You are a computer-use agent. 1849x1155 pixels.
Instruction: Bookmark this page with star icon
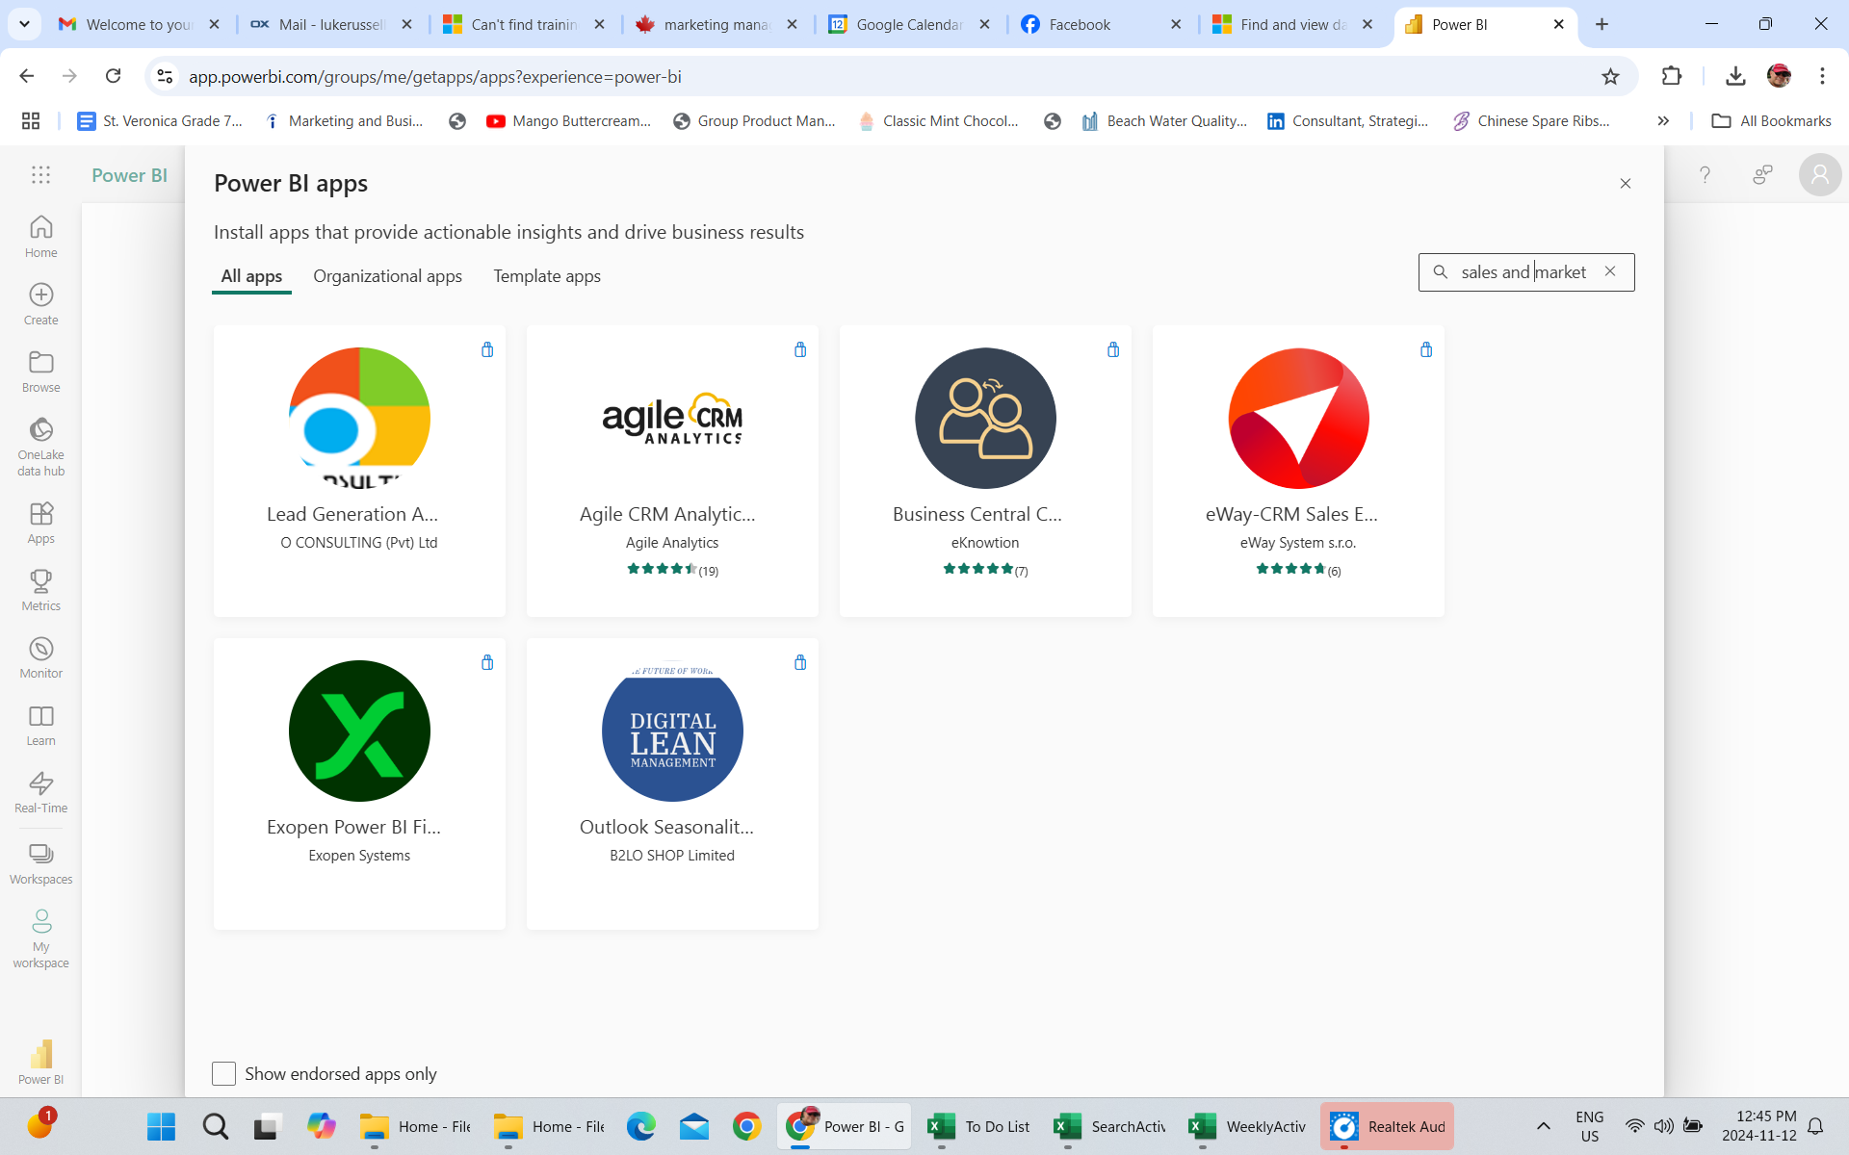pyautogui.click(x=1610, y=76)
